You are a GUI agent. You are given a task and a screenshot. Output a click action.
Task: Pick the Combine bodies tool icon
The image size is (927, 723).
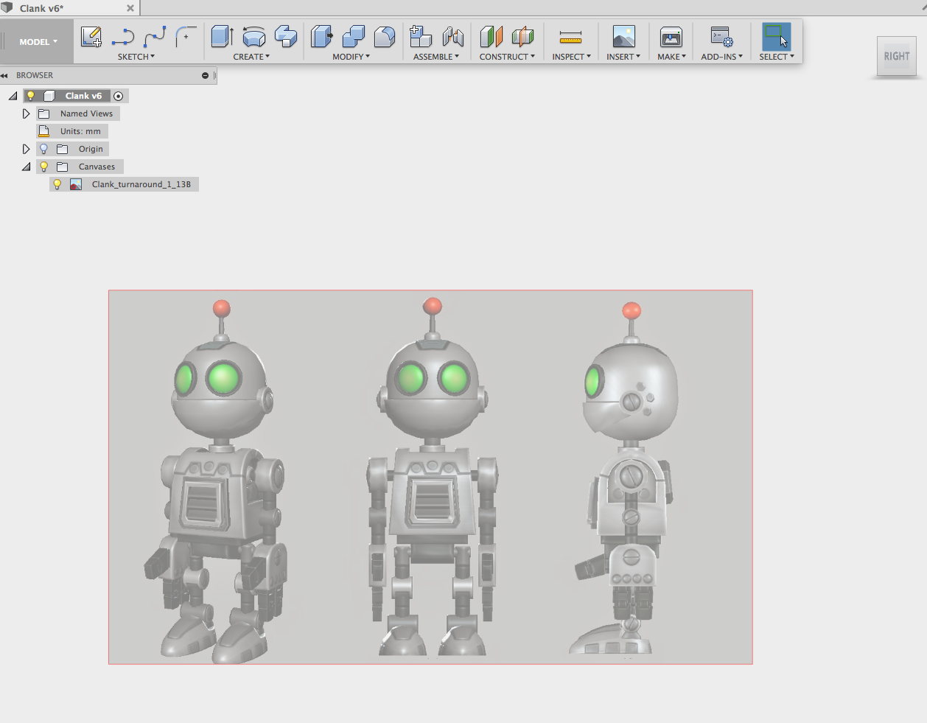pos(354,36)
